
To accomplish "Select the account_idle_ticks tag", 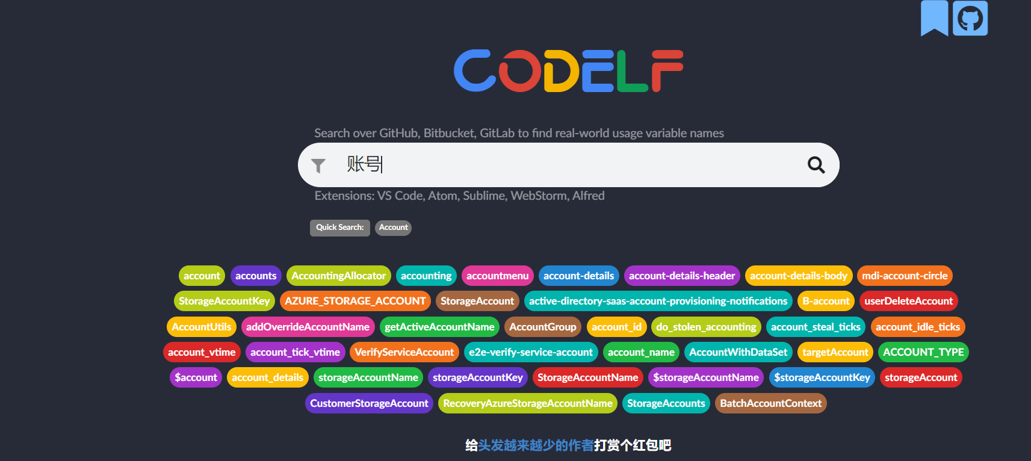I will point(918,327).
